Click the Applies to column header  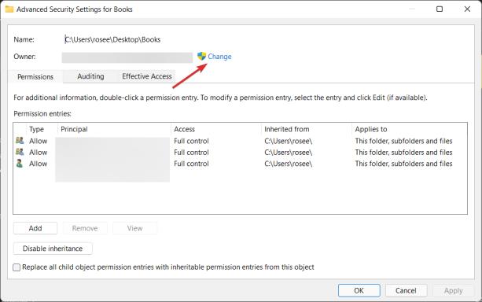point(371,129)
